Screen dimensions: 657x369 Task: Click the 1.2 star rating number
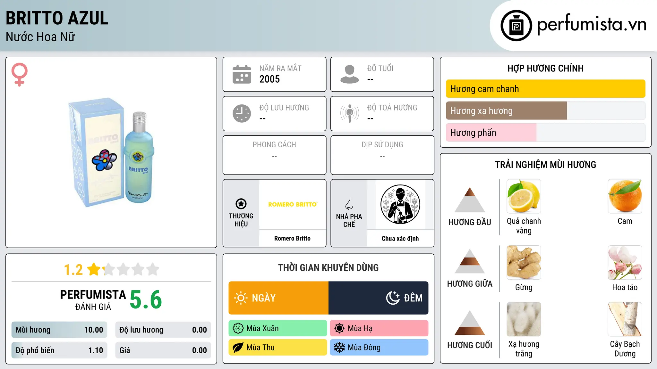(x=73, y=270)
